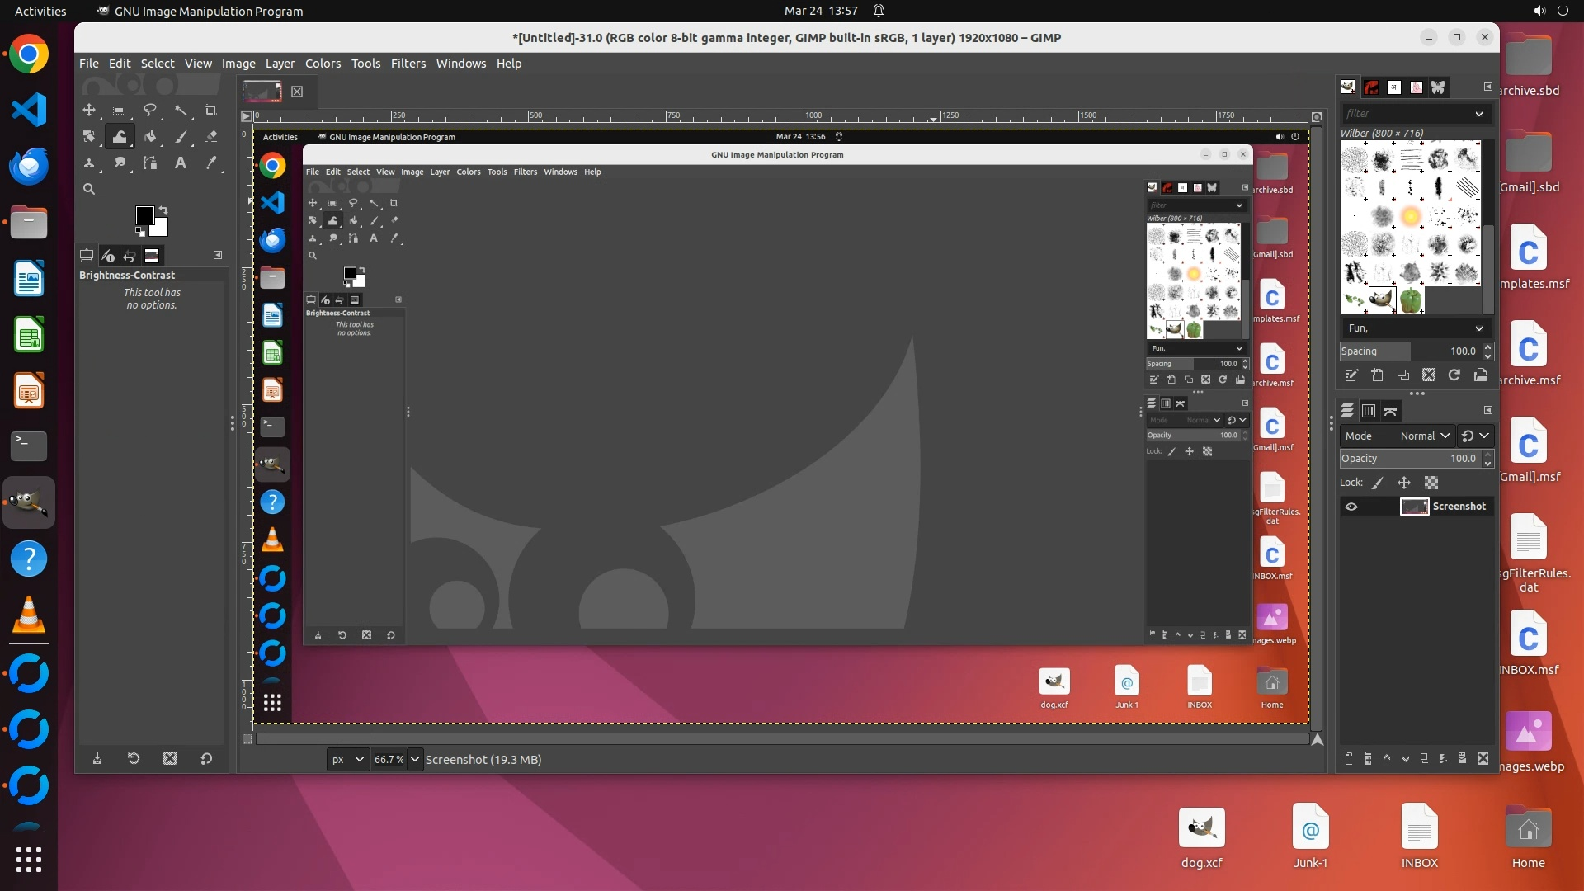Open the layer Mode Normal dropdown

[x=1426, y=436]
